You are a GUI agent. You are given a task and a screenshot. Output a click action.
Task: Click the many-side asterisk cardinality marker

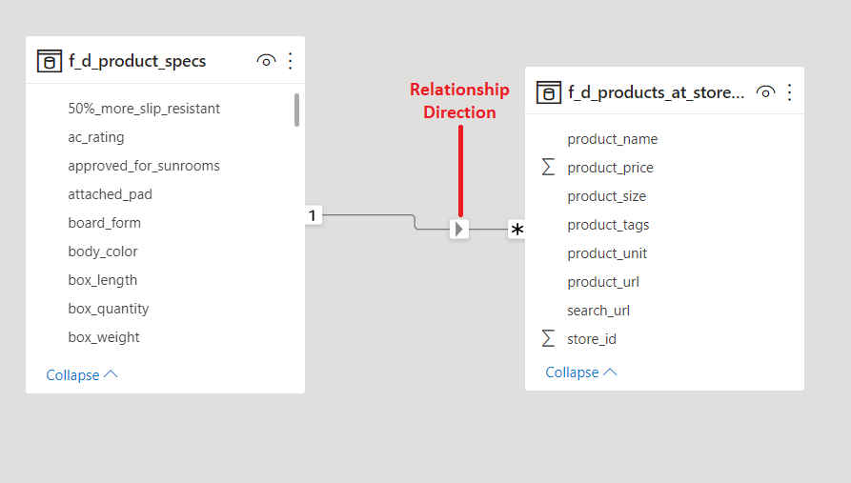point(517,230)
